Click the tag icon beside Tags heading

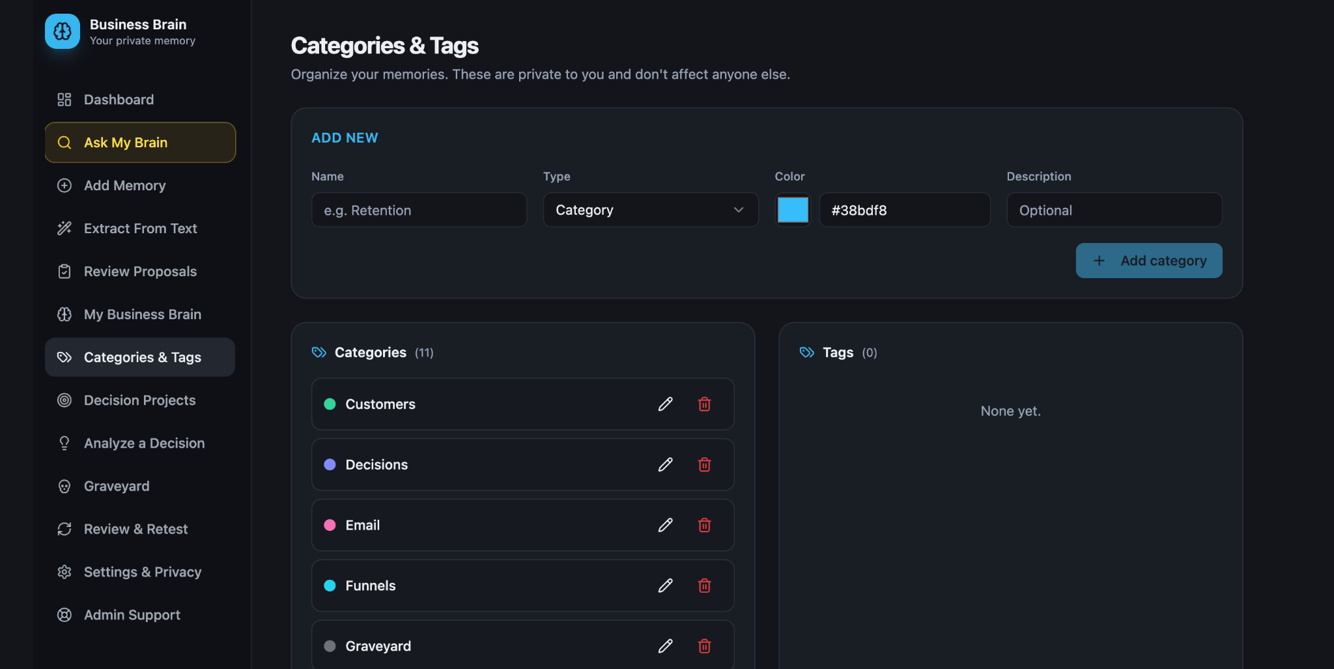pyautogui.click(x=807, y=352)
